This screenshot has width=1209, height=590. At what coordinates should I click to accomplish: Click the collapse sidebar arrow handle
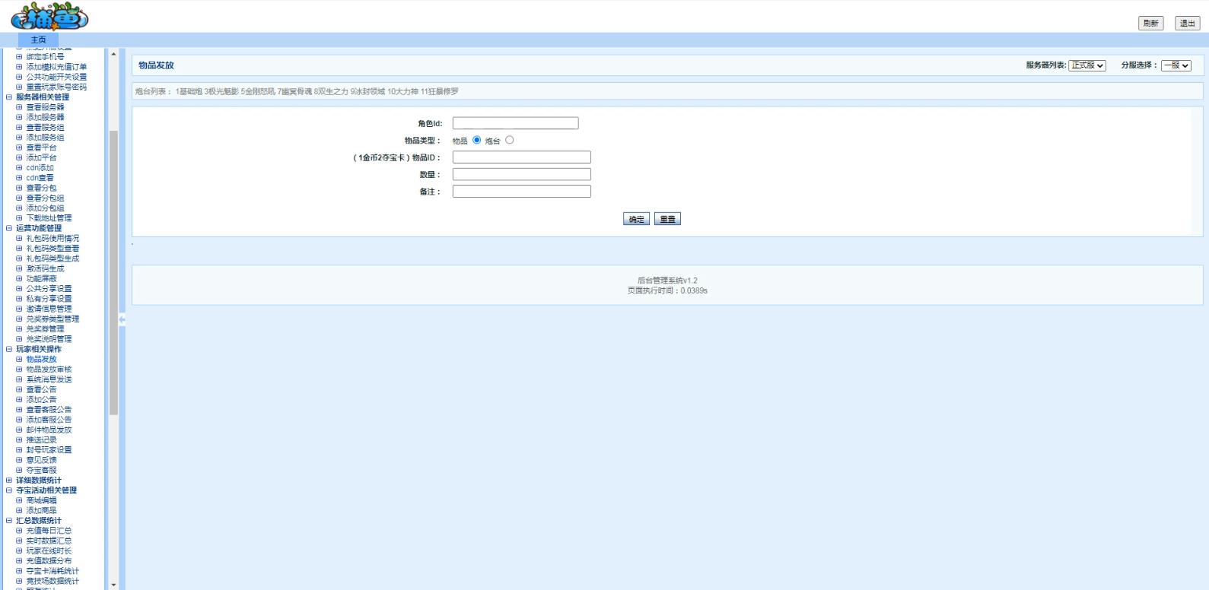click(x=122, y=319)
